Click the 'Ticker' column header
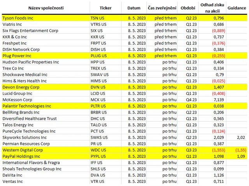The height and width of the screenshot is (186, 249). point(105,8)
